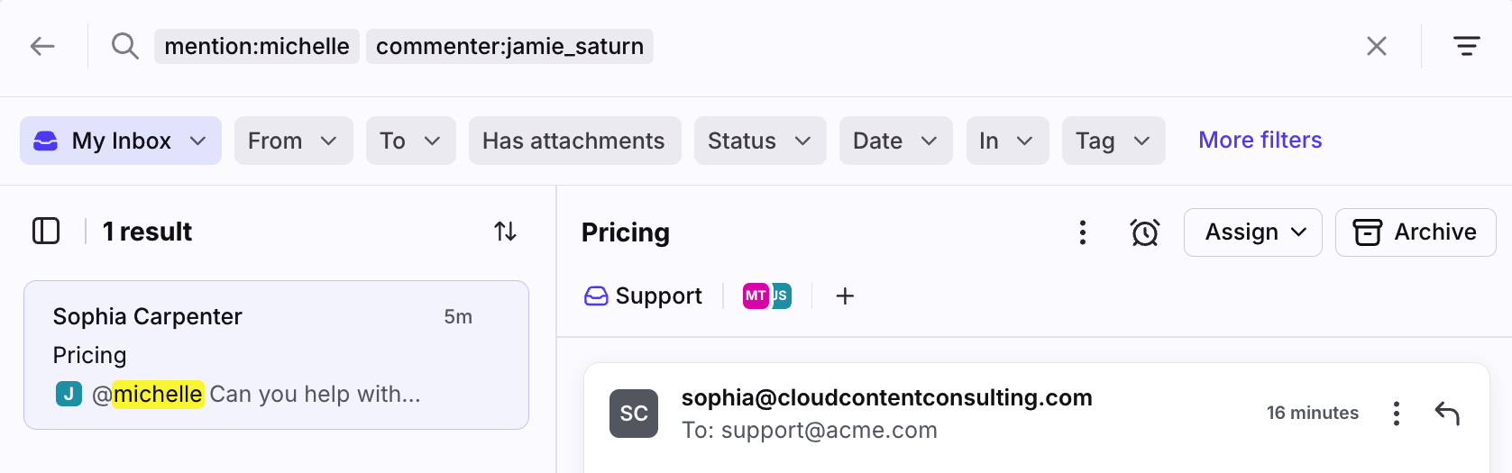Open the filter options icon
Screen dimensions: 1512x473
point(1466,46)
